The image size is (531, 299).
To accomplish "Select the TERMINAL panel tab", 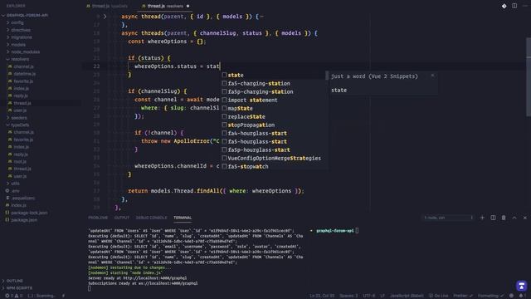I will pyautogui.click(x=183, y=218).
